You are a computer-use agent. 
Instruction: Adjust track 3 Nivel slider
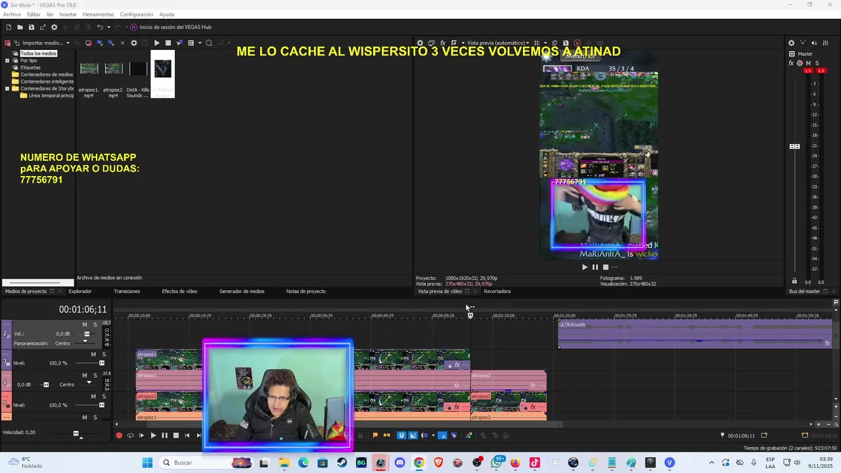click(102, 363)
